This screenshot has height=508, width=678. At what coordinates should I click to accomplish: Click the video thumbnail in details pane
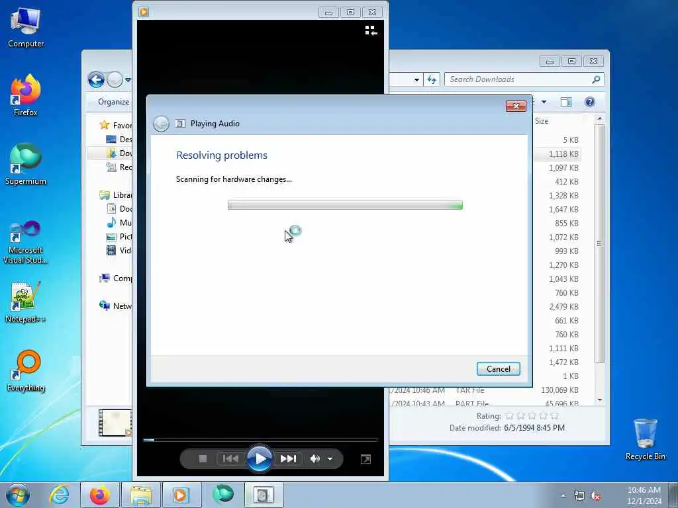tap(115, 423)
